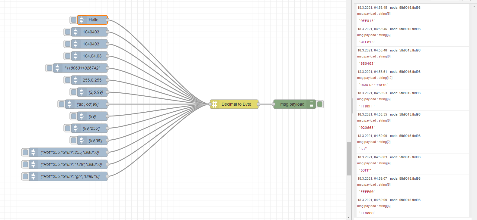Open node link in the 04:59:00 message
Image resolution: width=477 pixels, height=220 pixels.
(x=405, y=136)
